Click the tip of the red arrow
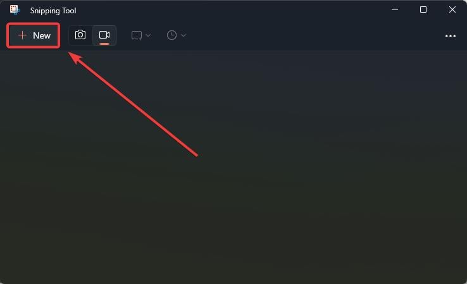467x284 pixels. [x=70, y=52]
